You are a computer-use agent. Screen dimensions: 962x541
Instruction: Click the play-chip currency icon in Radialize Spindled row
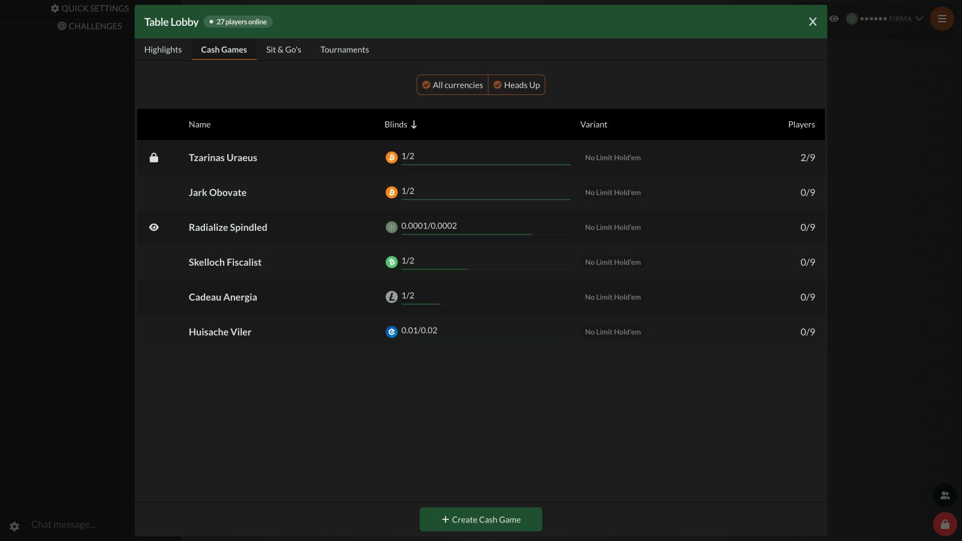point(391,227)
